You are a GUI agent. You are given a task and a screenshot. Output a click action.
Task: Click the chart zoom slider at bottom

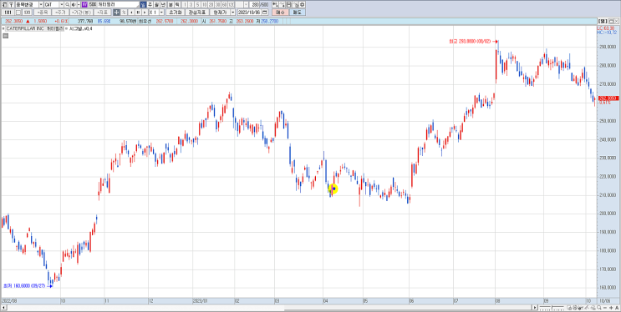tap(552, 307)
